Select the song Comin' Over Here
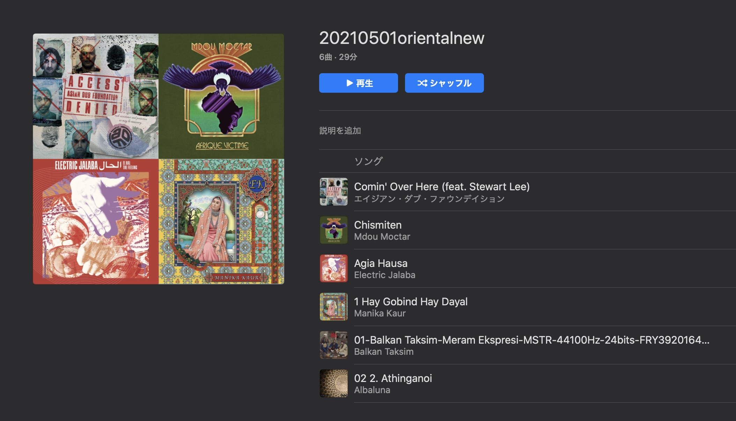 coord(441,187)
